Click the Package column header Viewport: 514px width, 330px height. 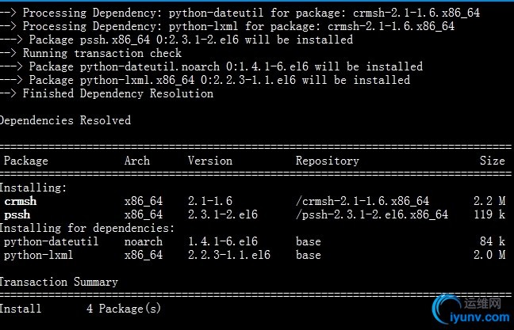point(26,161)
